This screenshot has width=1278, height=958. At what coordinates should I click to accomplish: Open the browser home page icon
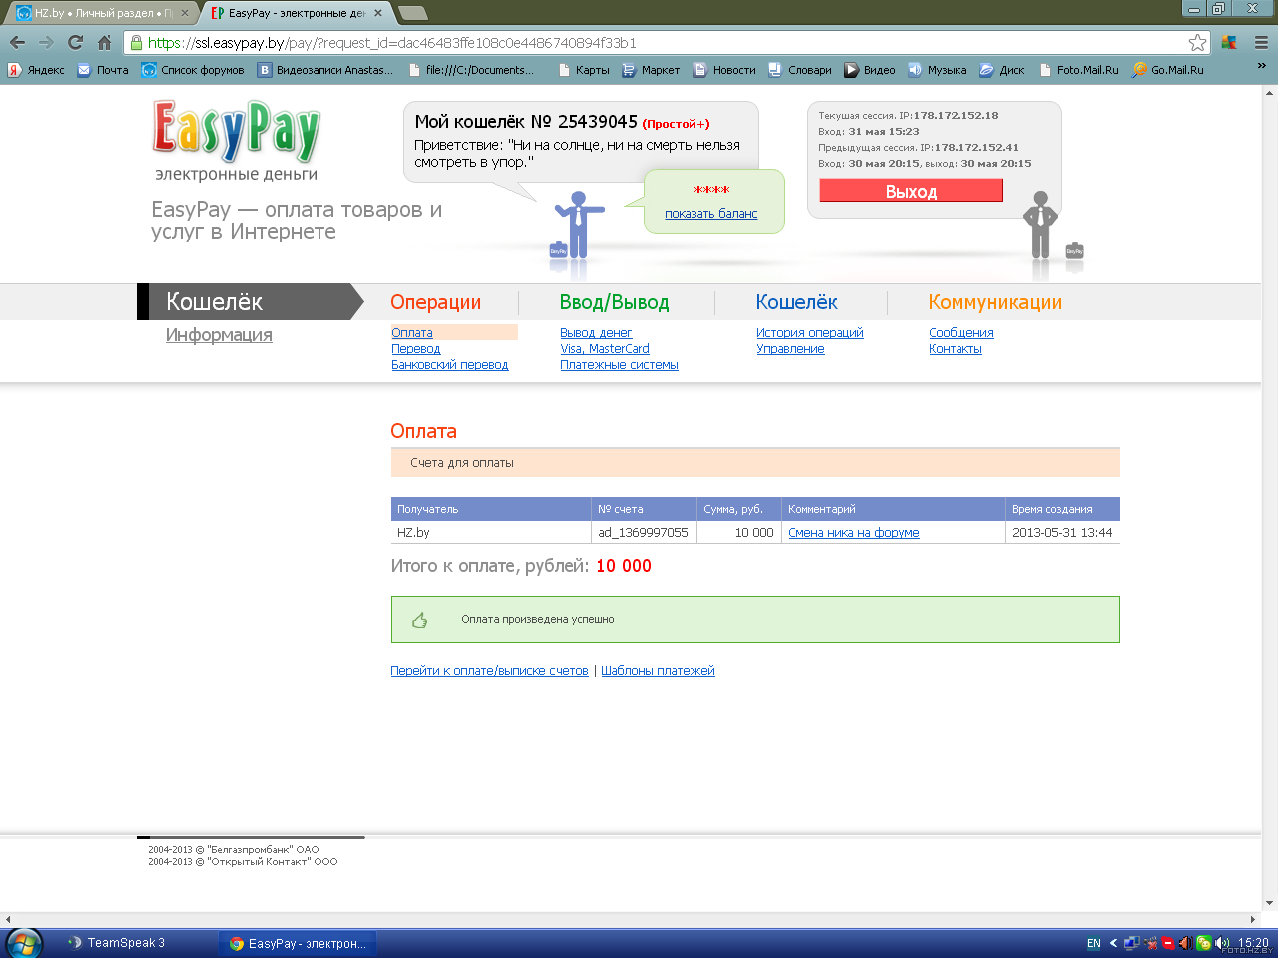(104, 42)
